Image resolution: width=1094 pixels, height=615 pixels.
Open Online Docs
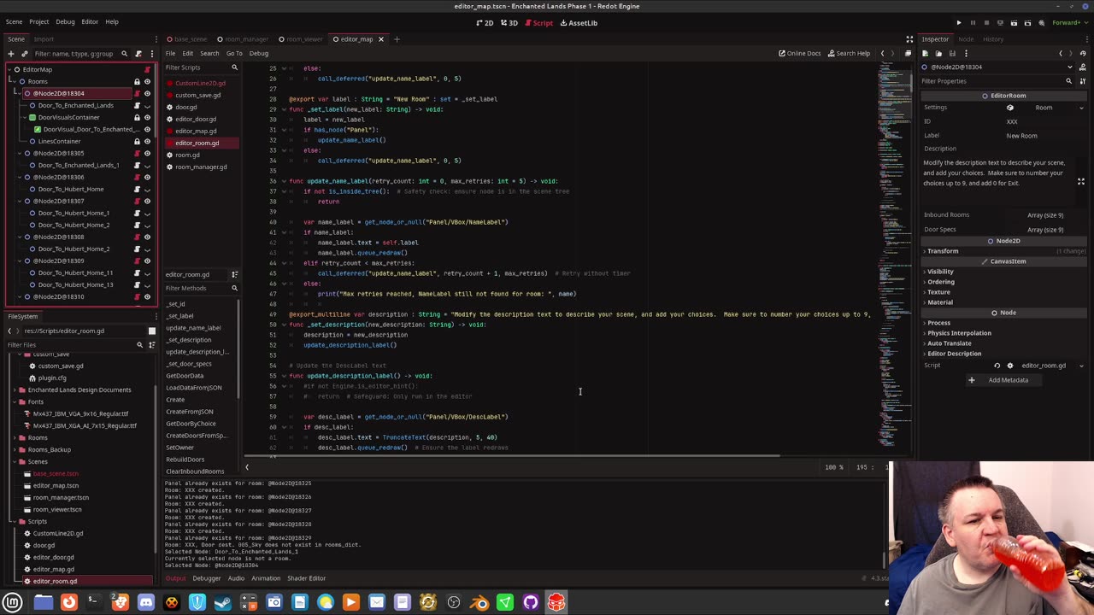(799, 53)
